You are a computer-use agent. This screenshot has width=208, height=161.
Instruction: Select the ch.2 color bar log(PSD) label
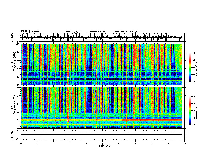point(197,112)
